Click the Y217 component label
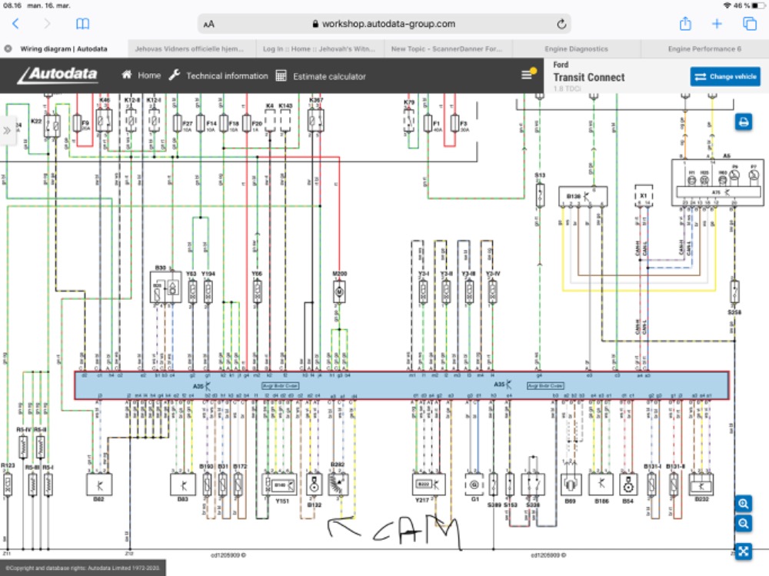This screenshot has height=576, width=769. click(421, 500)
